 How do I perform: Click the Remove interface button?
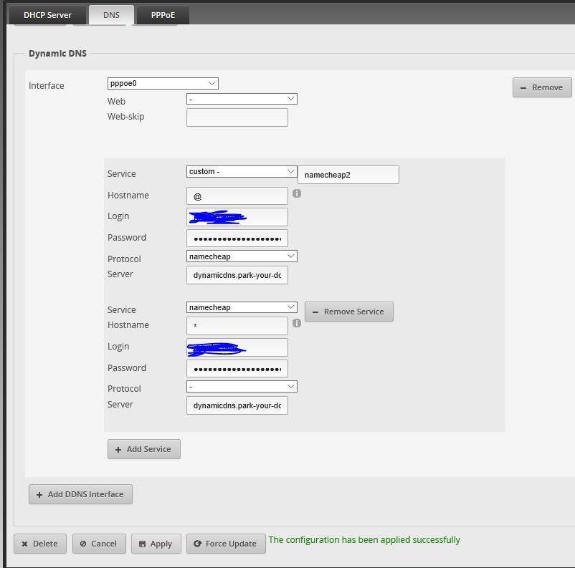(x=541, y=87)
